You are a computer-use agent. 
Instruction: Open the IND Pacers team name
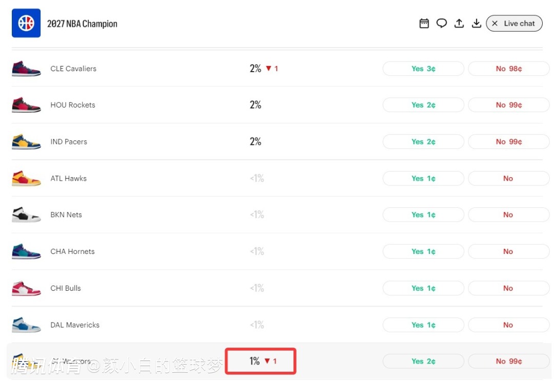(x=69, y=141)
